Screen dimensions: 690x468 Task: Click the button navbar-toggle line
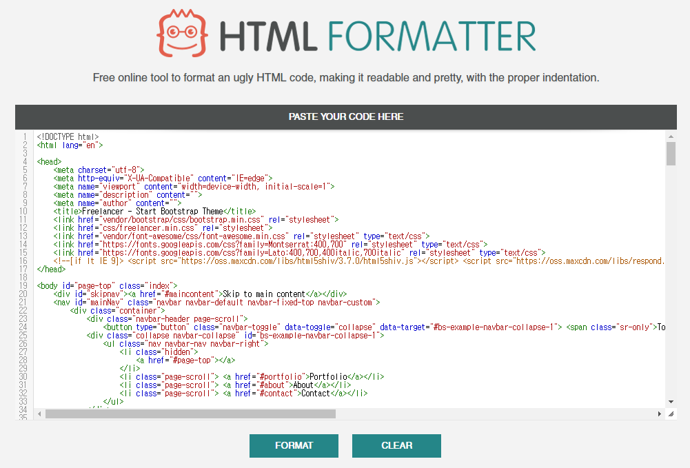click(x=384, y=327)
